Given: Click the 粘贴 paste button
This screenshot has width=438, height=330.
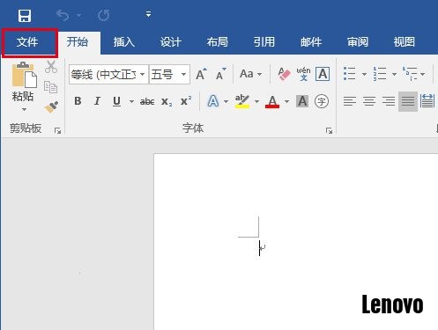Looking at the screenshot, I should tap(23, 87).
